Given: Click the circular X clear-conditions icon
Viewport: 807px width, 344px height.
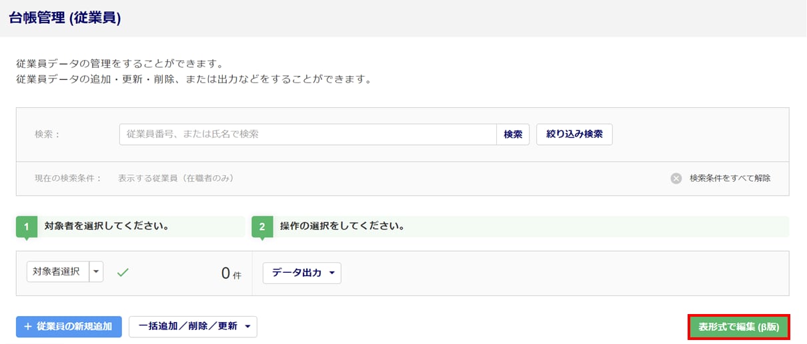Looking at the screenshot, I should click(676, 178).
